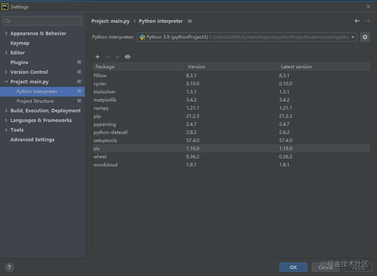
Task: Select the pyparsing package row
Action: tap(231, 124)
